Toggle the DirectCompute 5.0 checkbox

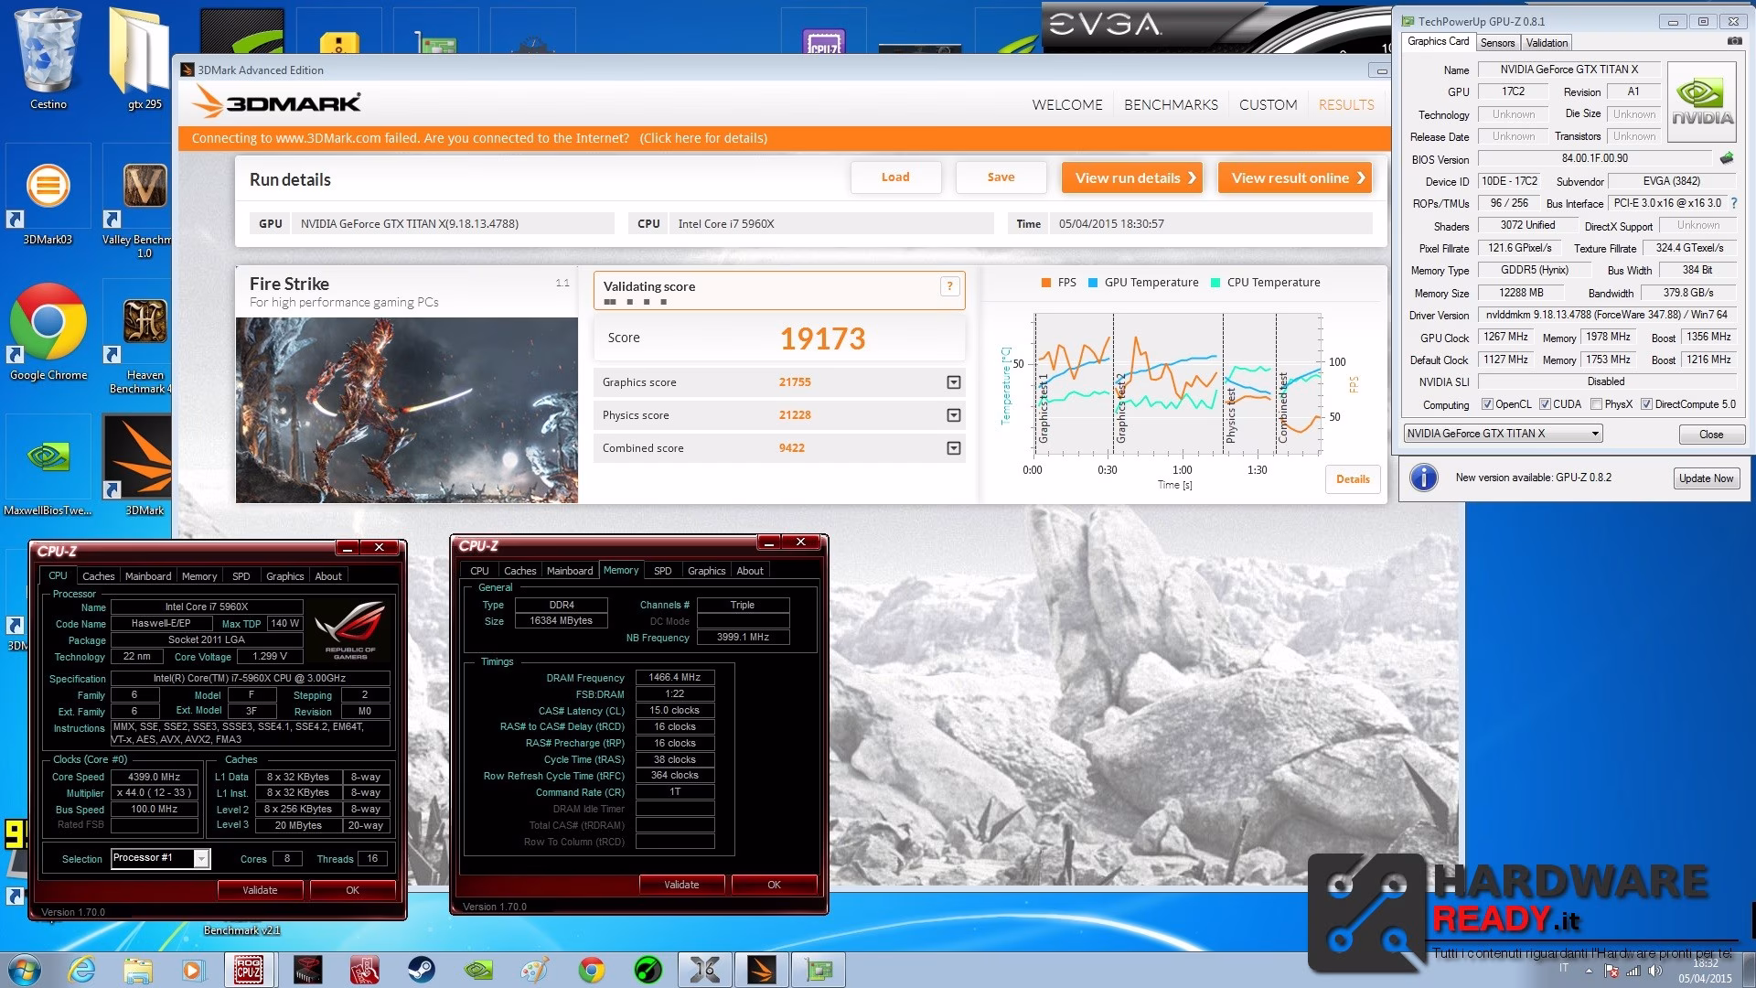click(1646, 404)
